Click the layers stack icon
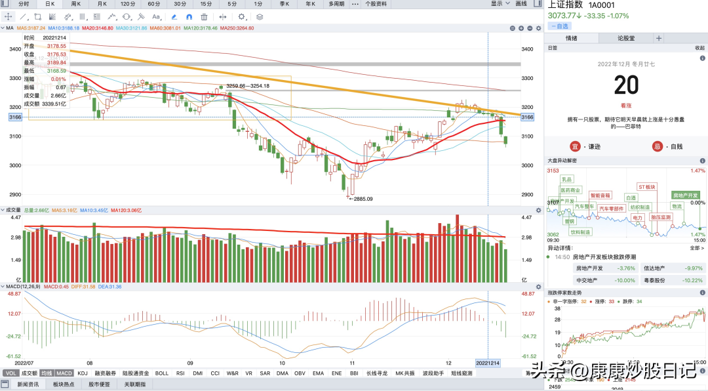 click(260, 16)
